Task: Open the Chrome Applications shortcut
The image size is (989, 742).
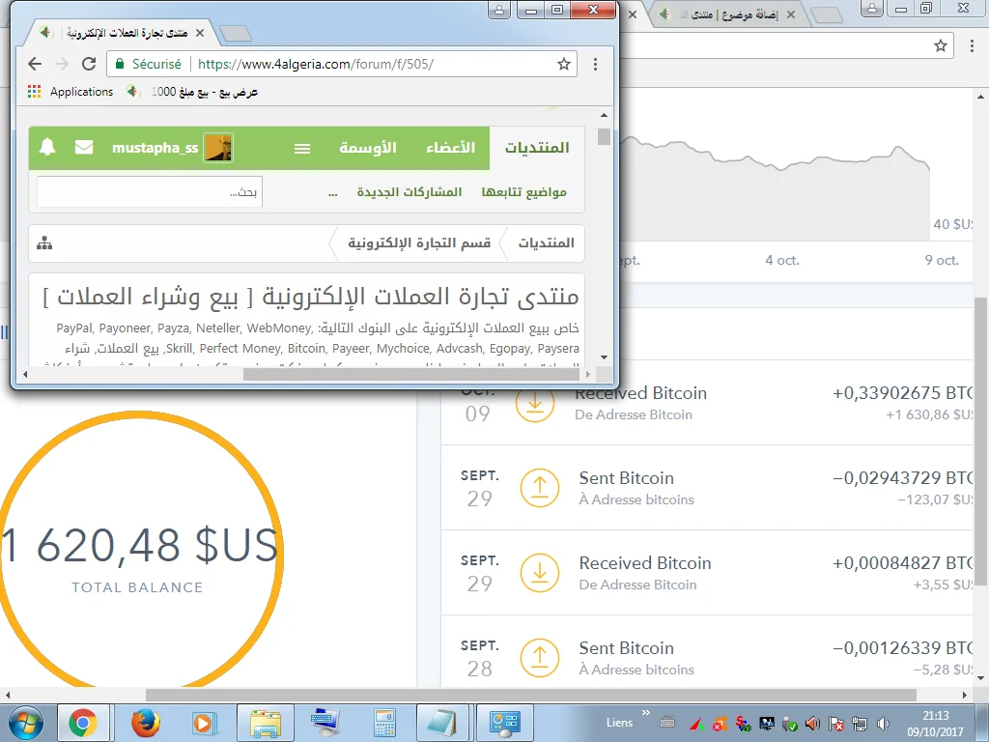Action: coord(71,92)
